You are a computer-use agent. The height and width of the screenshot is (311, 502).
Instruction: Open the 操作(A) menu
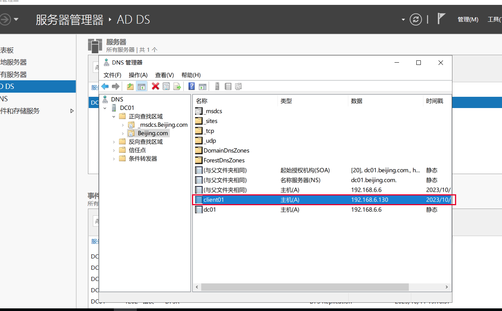pos(138,75)
